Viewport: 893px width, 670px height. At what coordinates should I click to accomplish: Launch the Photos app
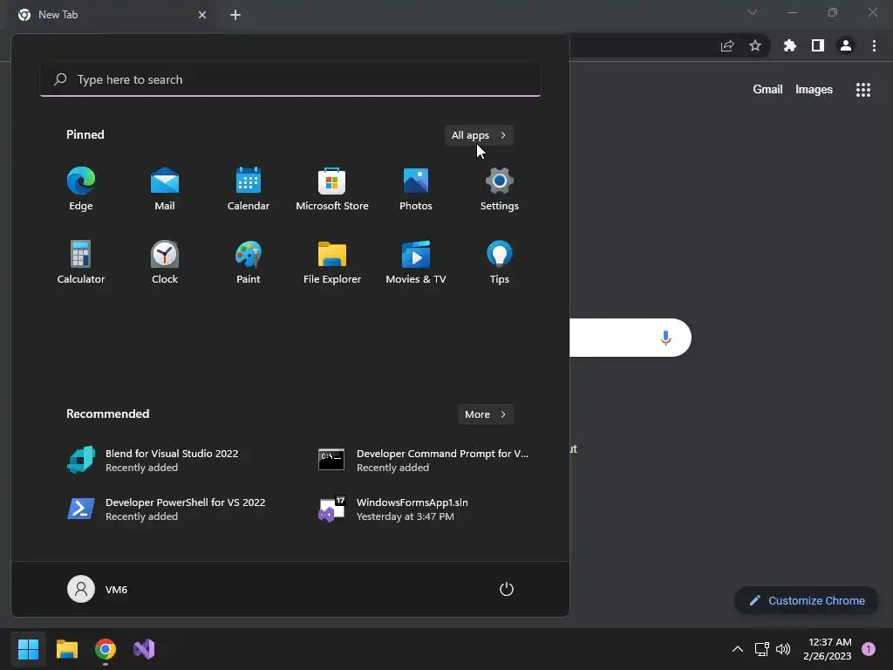coord(416,189)
